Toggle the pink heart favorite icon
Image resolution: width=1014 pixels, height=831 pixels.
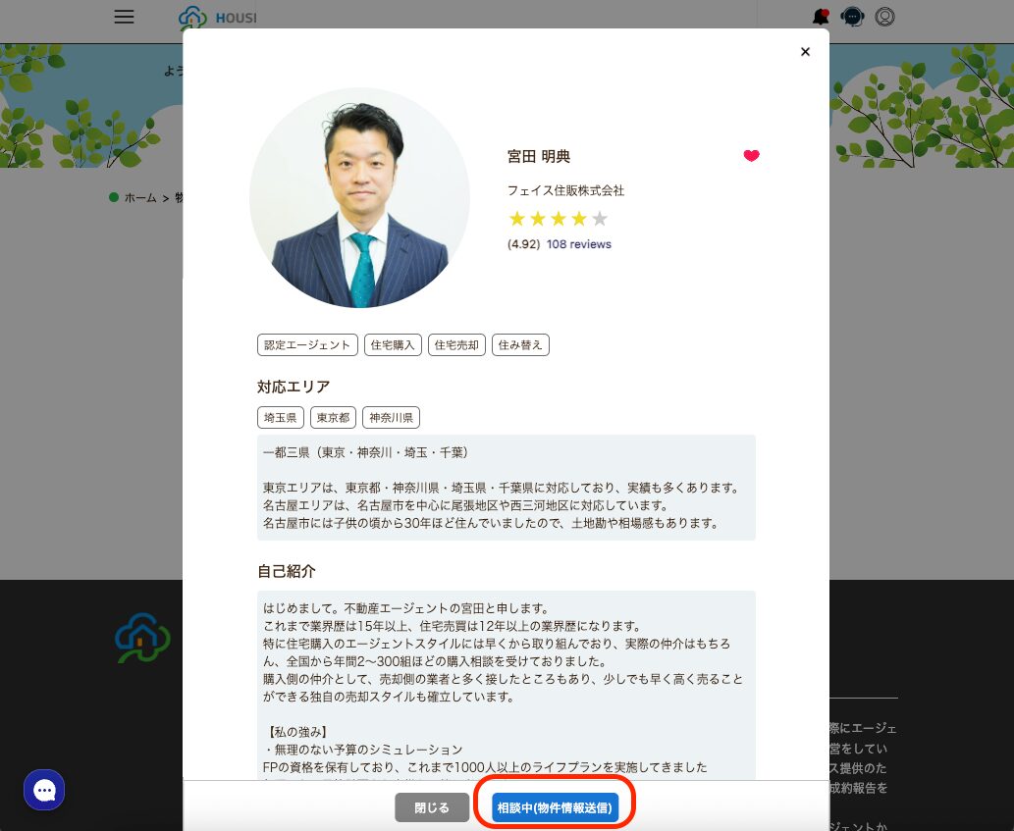click(751, 156)
